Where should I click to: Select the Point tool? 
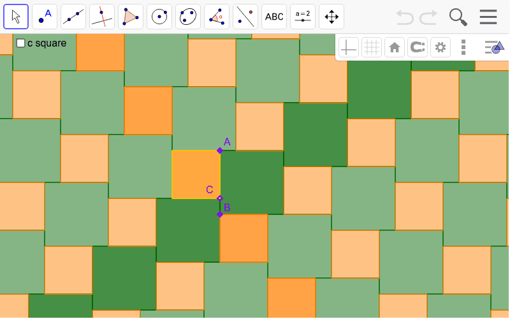point(45,17)
